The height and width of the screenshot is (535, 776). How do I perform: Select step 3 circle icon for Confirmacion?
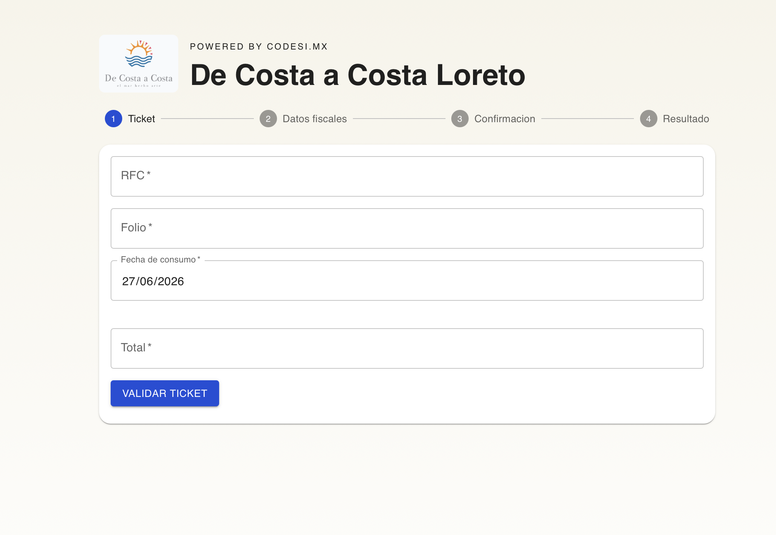pyautogui.click(x=460, y=119)
